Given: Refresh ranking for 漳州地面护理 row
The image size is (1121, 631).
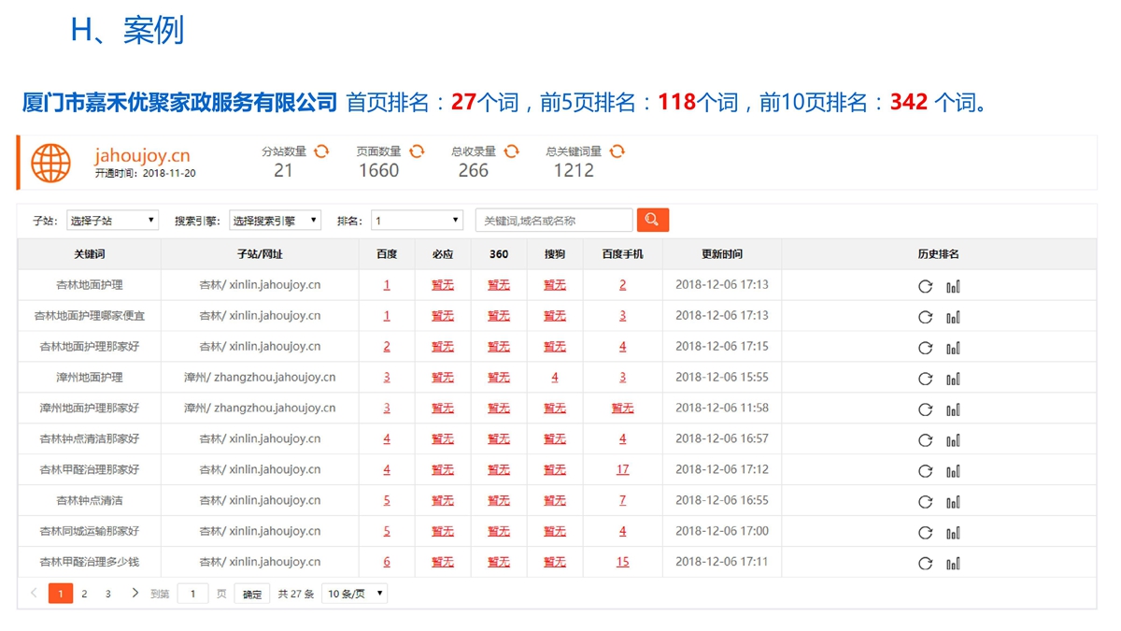Looking at the screenshot, I should pos(925,379).
